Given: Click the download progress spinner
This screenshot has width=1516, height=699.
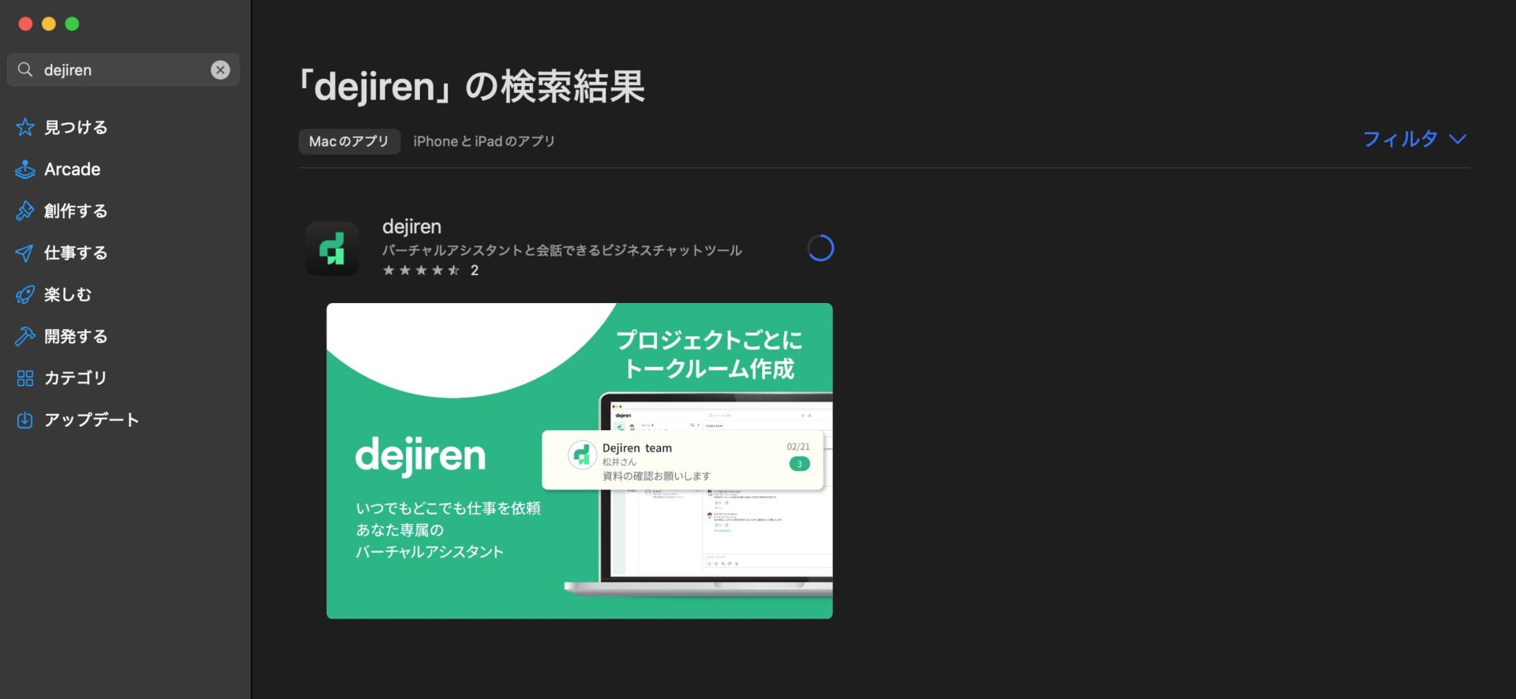Looking at the screenshot, I should (x=820, y=249).
